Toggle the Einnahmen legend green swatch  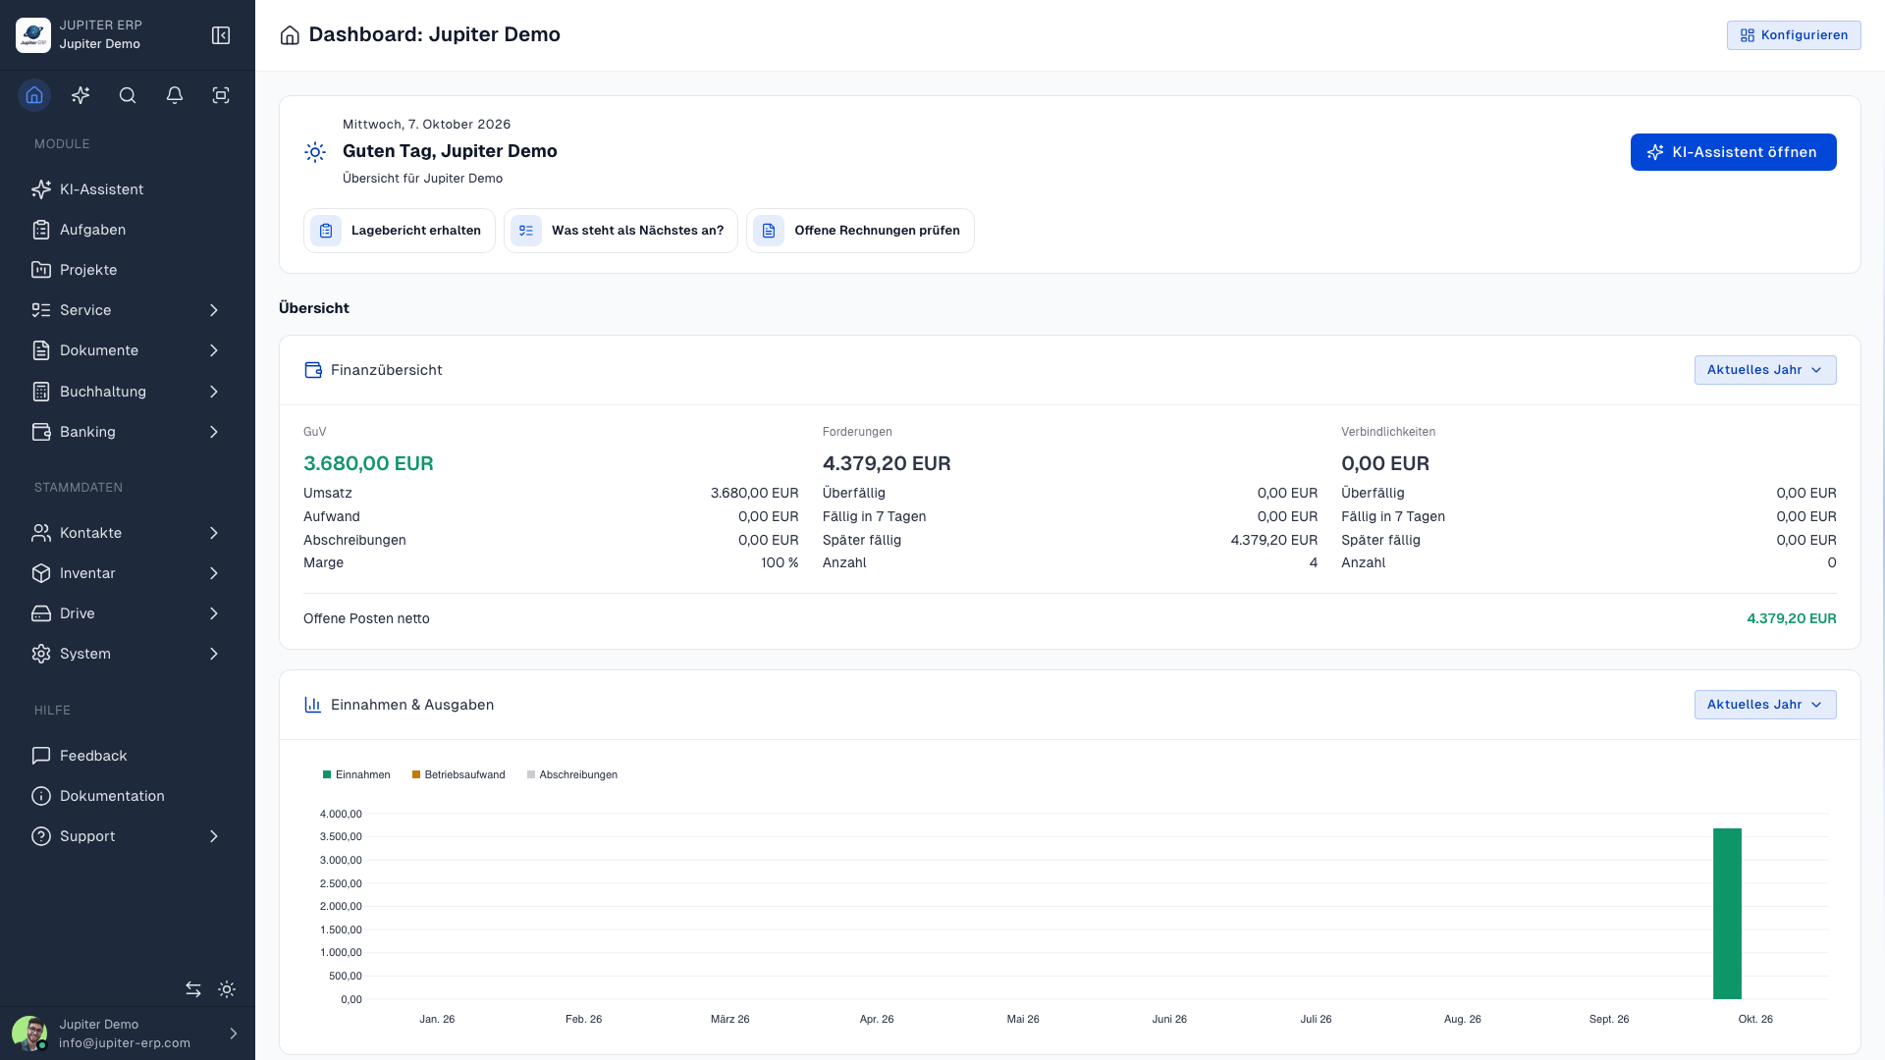327,774
